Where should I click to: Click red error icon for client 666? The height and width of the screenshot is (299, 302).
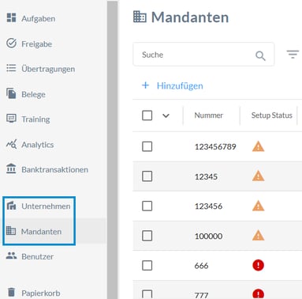258,265
